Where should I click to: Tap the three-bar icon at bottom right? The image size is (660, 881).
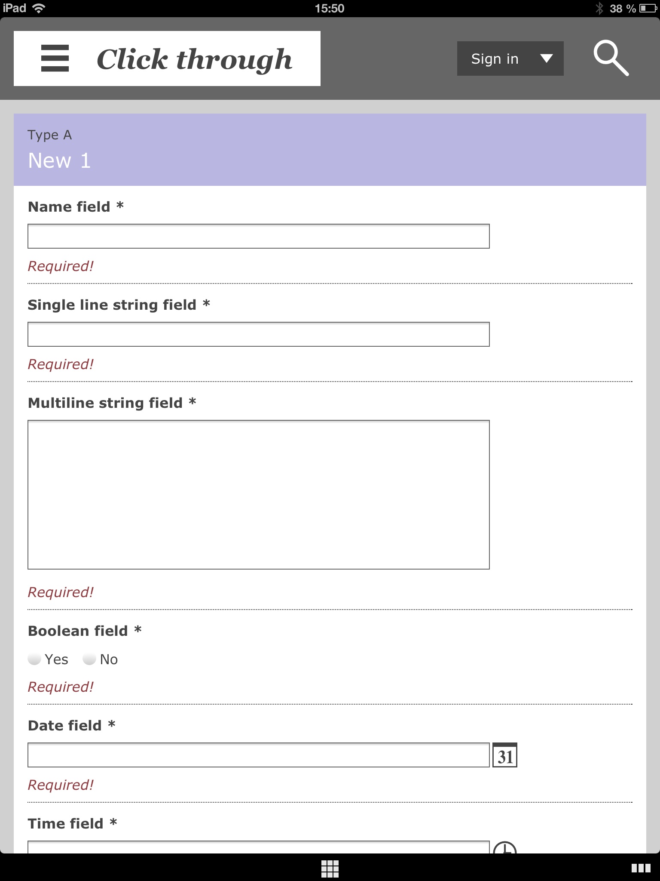(x=641, y=869)
